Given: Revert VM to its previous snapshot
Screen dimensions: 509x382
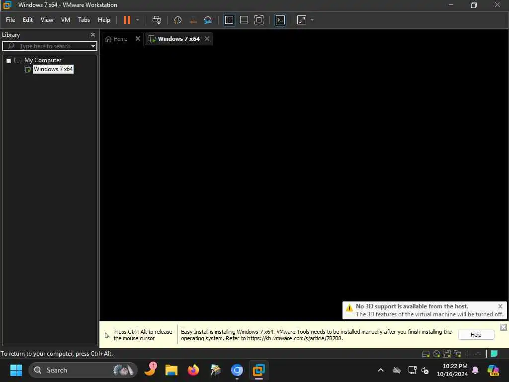Looking at the screenshot, I should (x=193, y=20).
